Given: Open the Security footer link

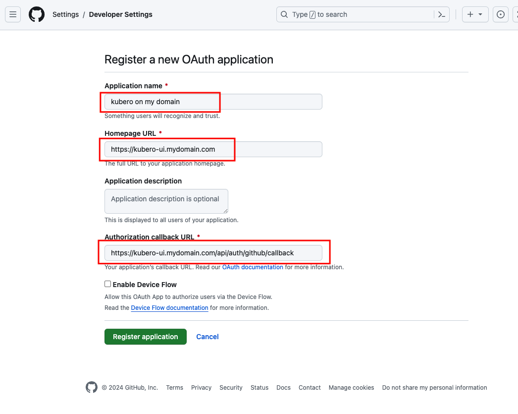Looking at the screenshot, I should pos(231,388).
